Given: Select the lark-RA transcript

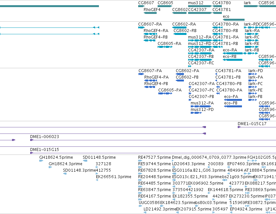Looking at the screenshot, I should pos(252,34).
